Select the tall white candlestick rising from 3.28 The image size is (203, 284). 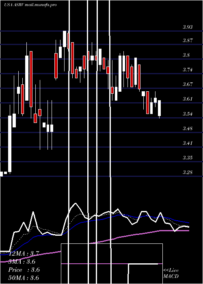(x=10, y=144)
